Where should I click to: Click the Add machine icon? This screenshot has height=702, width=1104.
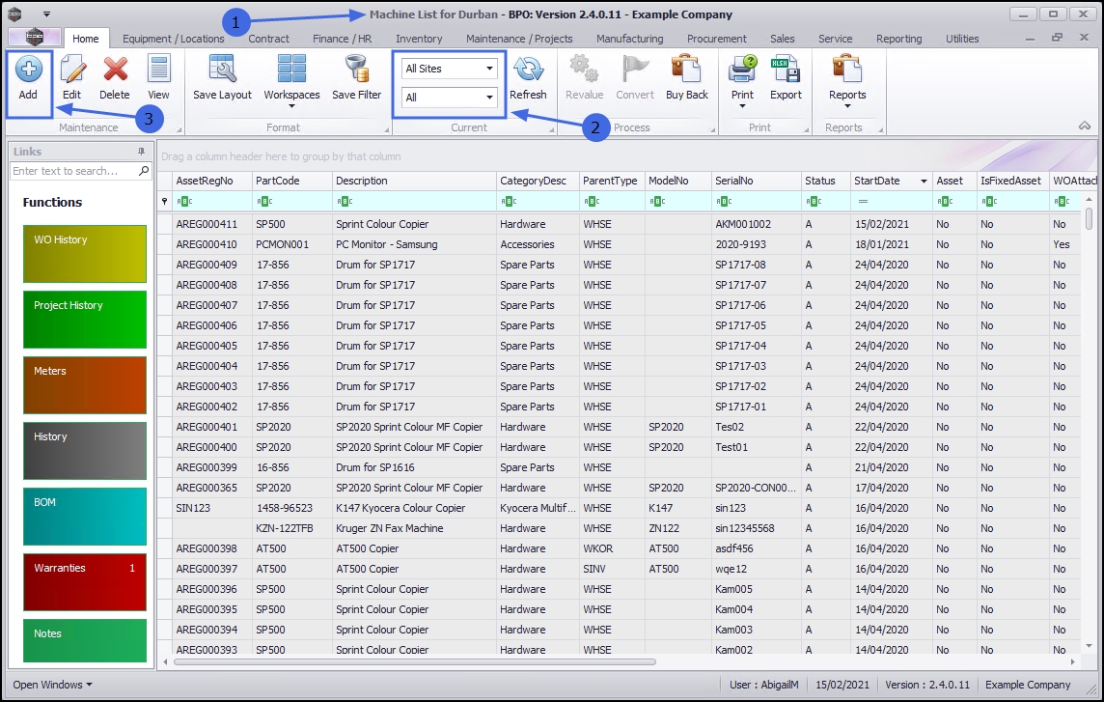tap(28, 70)
